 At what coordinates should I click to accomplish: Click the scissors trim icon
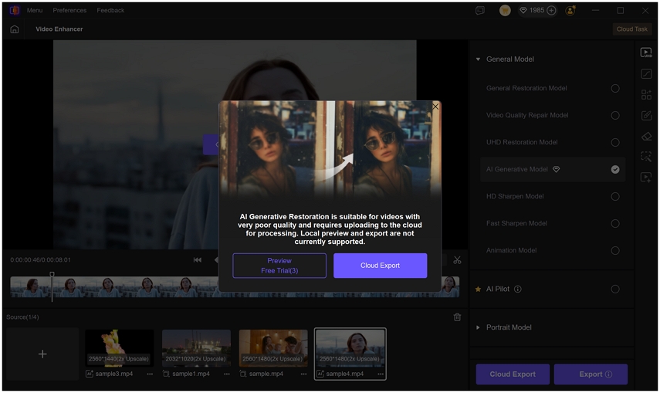[x=457, y=260]
